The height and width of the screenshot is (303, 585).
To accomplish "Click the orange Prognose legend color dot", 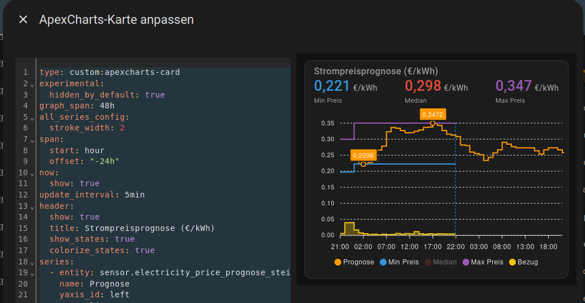I will coord(338,262).
